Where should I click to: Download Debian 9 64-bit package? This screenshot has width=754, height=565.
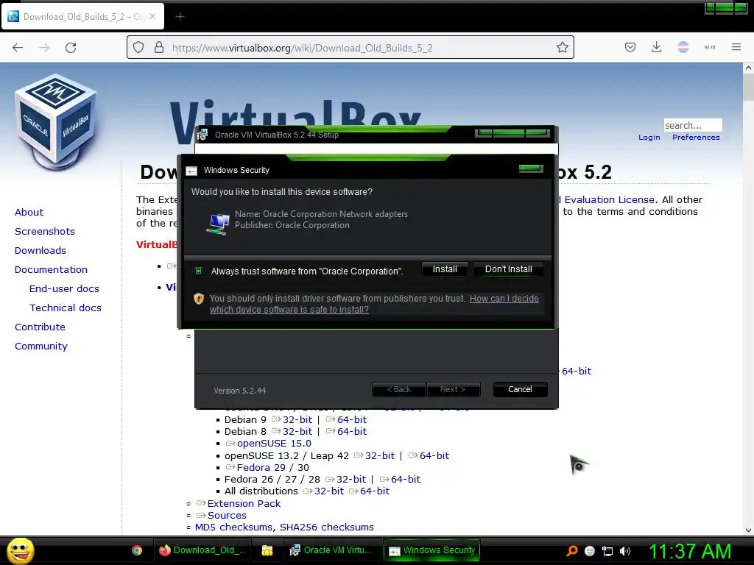coord(352,420)
